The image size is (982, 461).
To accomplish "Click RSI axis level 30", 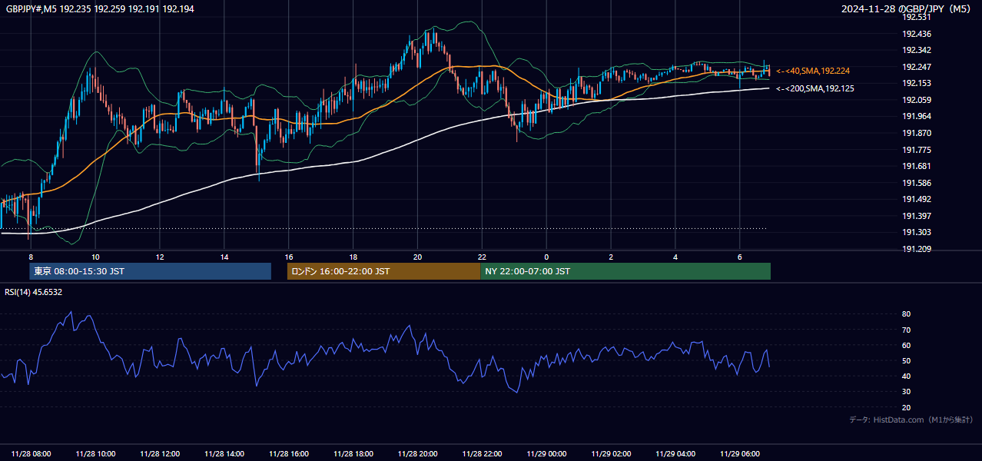I will [906, 391].
